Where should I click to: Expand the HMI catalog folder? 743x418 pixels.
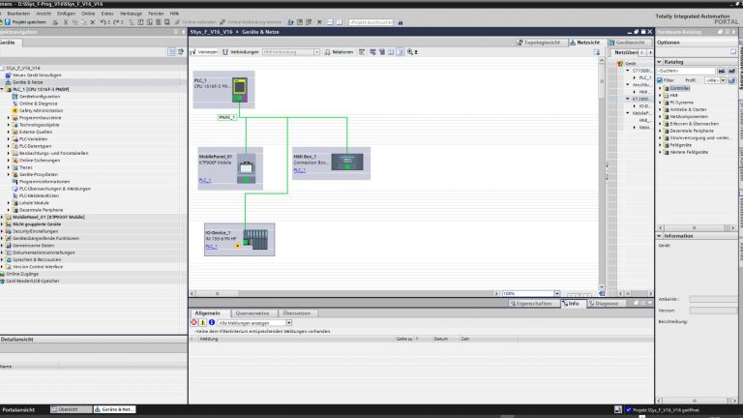pyautogui.click(x=660, y=95)
